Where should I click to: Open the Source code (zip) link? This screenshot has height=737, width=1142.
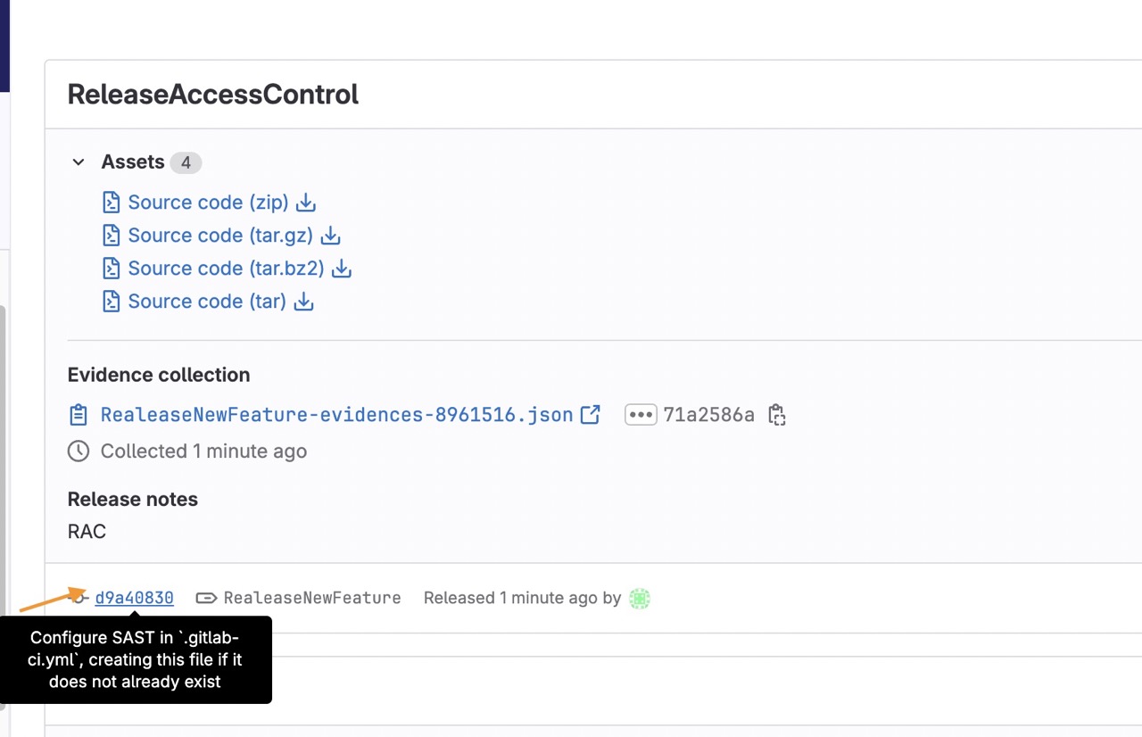pos(208,203)
